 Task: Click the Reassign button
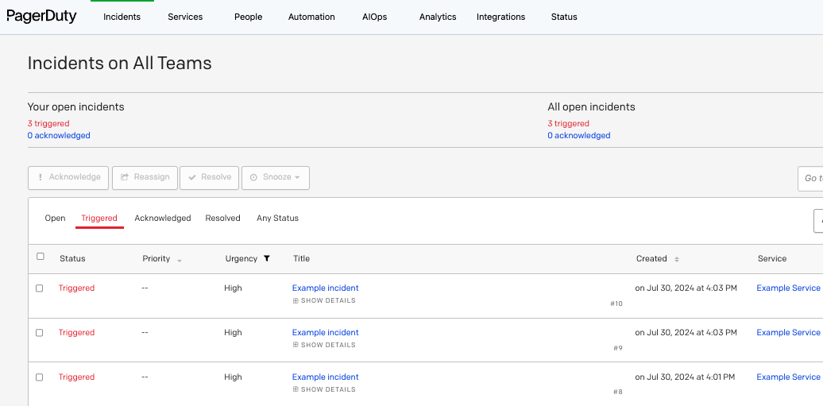coord(145,177)
